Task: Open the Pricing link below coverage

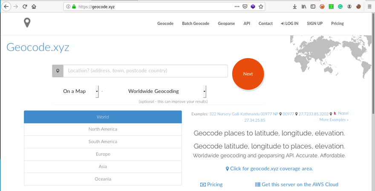Action: [211, 184]
